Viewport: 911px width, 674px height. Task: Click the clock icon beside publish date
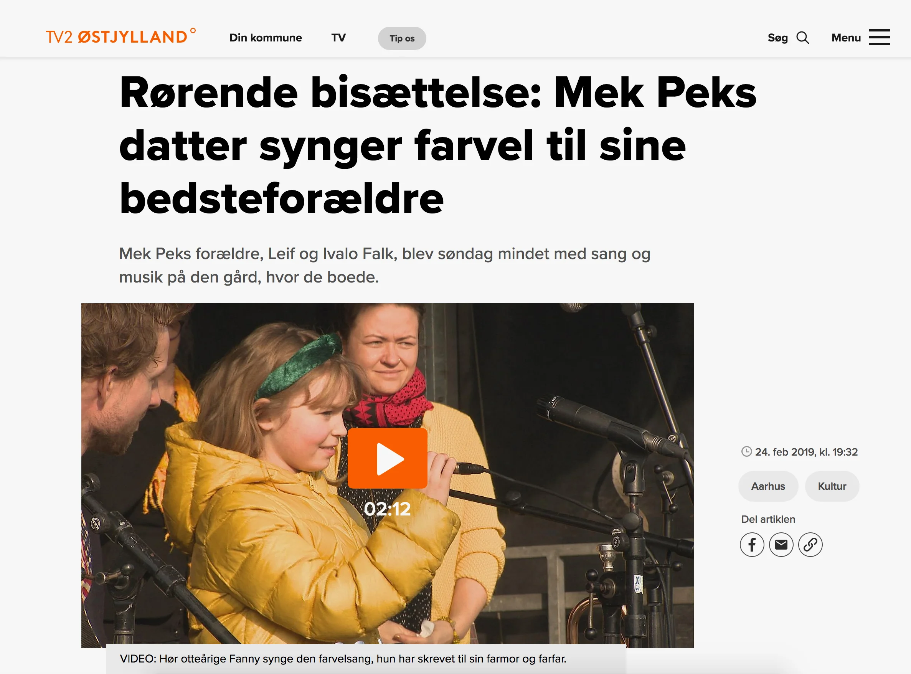pyautogui.click(x=747, y=452)
